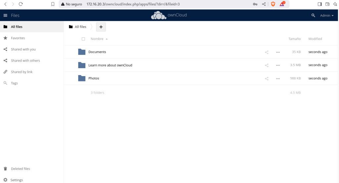The image size is (339, 183).
Task: Open Learn more about ownCloud folder
Action: pos(110,65)
